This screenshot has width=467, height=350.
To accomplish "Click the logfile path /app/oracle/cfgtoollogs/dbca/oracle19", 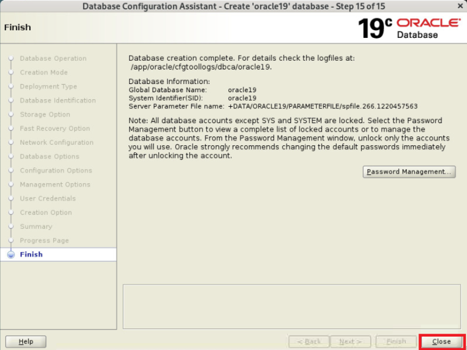I will 201,67.
